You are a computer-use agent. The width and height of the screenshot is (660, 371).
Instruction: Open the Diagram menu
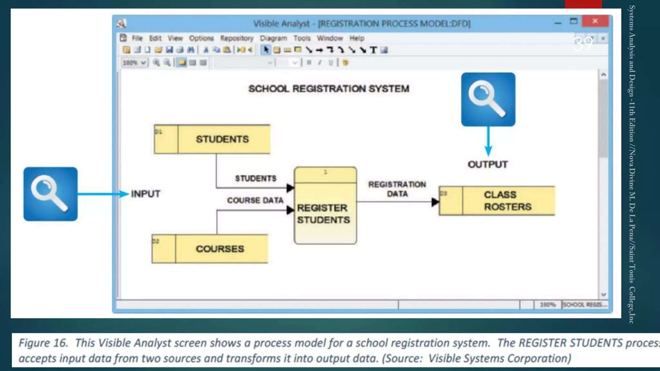click(273, 38)
